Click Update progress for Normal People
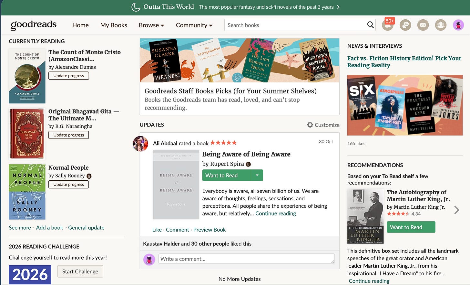The height and width of the screenshot is (285, 470). click(x=69, y=185)
